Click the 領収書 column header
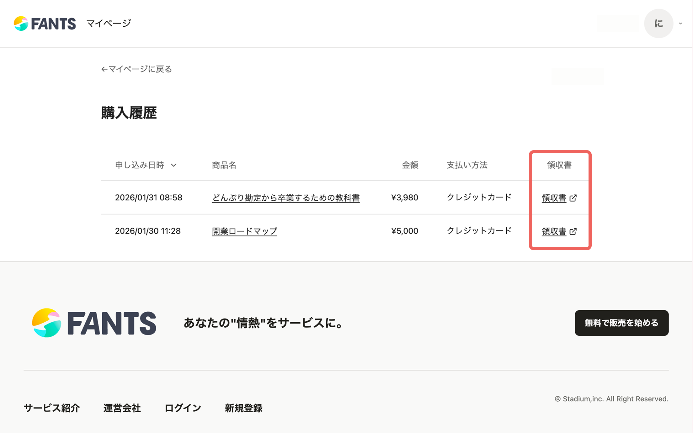693x433 pixels. coord(559,165)
